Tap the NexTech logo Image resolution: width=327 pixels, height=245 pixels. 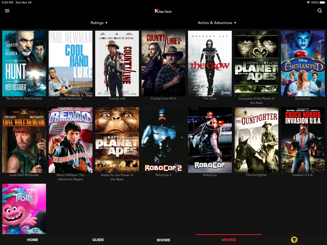tap(163, 11)
